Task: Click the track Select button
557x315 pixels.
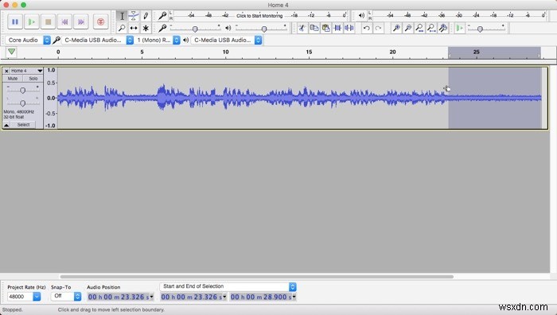Action: 23,125
